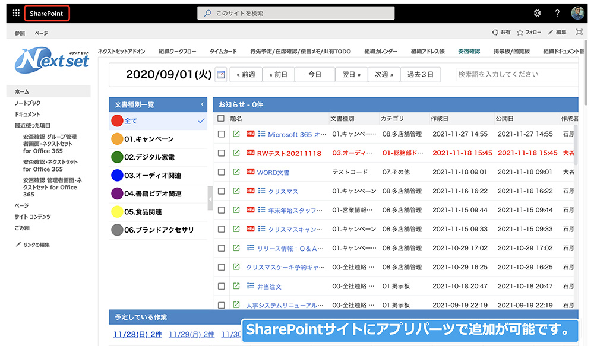Click the このサイトを検索 search box
Viewport: 594px width, 346px height.
point(296,13)
